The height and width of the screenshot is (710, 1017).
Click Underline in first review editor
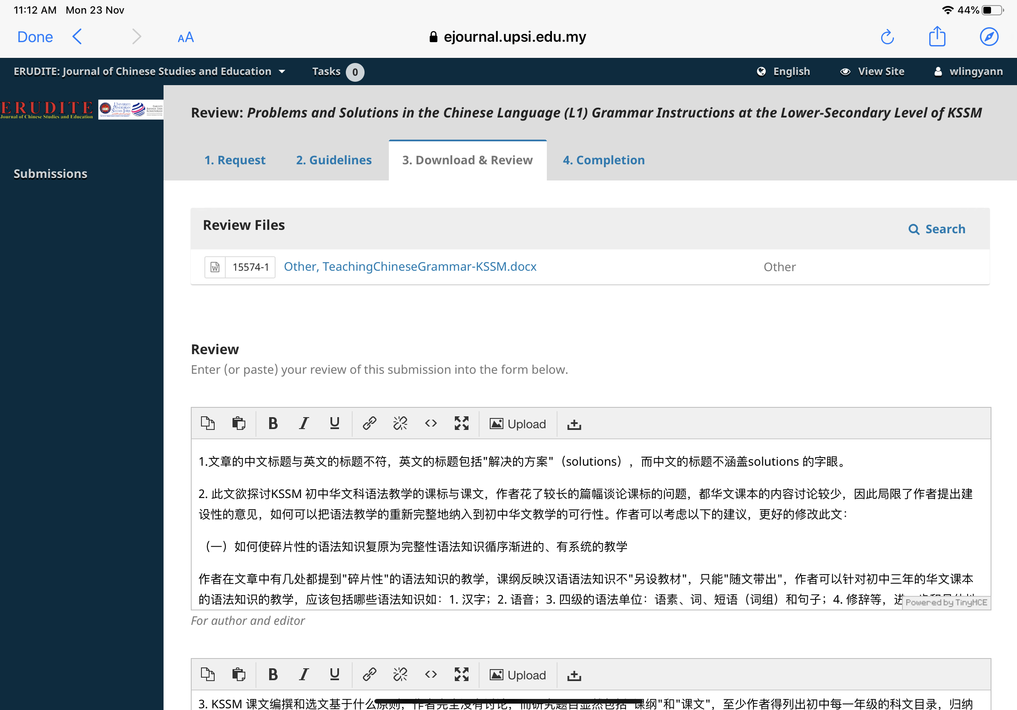(334, 424)
